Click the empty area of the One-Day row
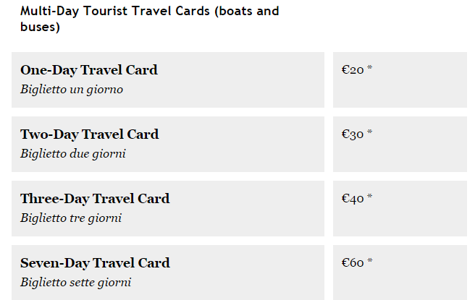 243,80
